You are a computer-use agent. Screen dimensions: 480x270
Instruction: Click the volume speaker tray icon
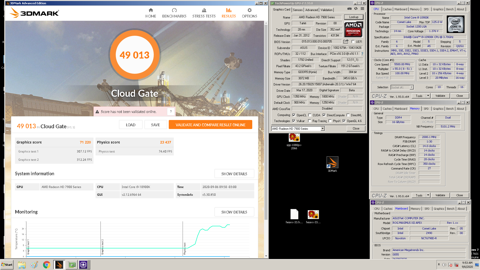(x=444, y=265)
